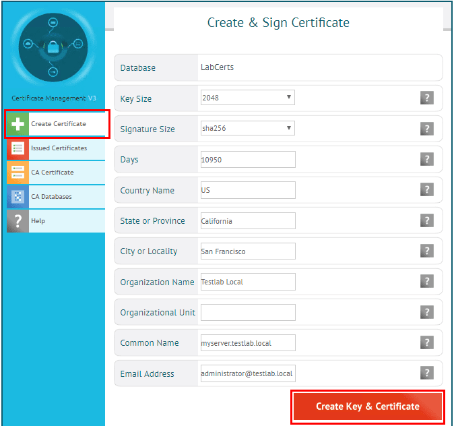Click the gray Help question mark icon in sidebar

pos(18,221)
